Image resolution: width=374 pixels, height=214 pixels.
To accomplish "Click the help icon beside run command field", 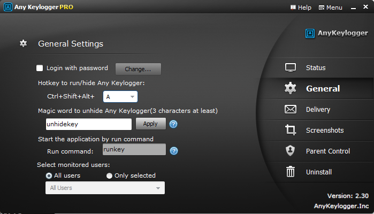I will click(173, 150).
